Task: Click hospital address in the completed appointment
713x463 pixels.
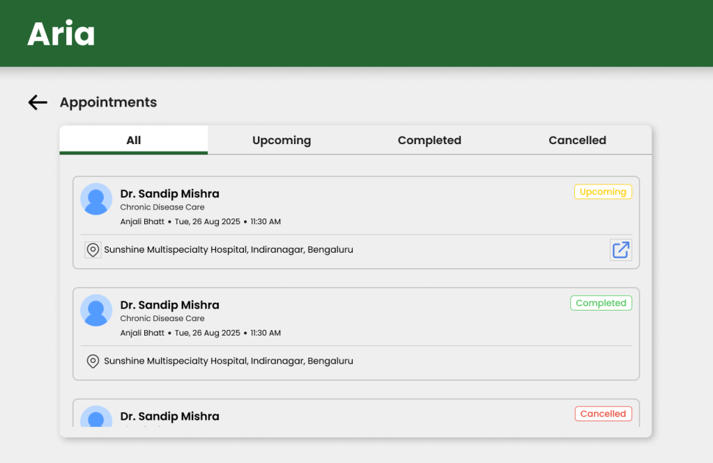Action: [228, 361]
